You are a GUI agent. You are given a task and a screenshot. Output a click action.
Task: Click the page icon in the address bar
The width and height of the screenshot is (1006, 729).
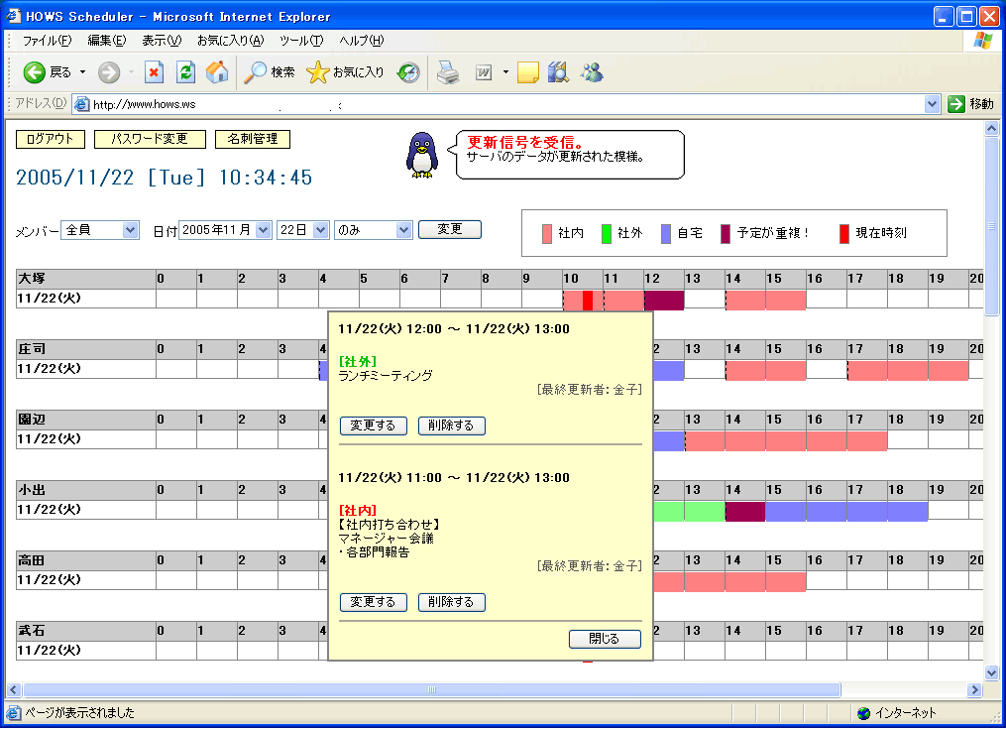click(81, 104)
